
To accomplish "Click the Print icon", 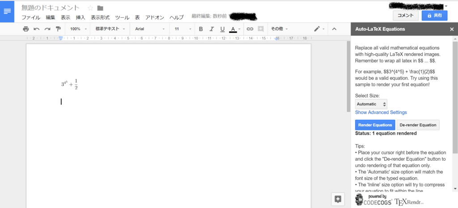I will (26, 29).
